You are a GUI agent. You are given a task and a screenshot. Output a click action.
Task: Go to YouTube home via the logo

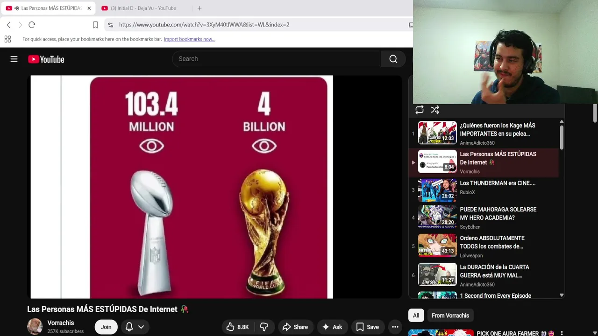[x=46, y=59]
